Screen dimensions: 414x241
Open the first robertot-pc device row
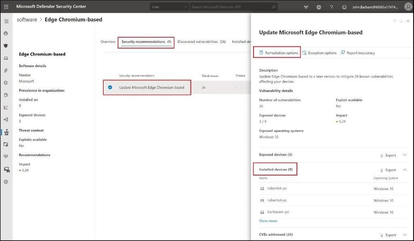333,188
